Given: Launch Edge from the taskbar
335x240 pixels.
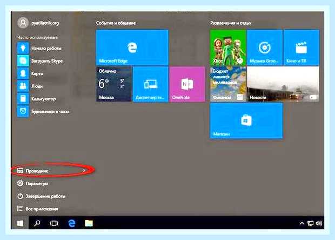Looking at the screenshot, I should click(x=71, y=223).
